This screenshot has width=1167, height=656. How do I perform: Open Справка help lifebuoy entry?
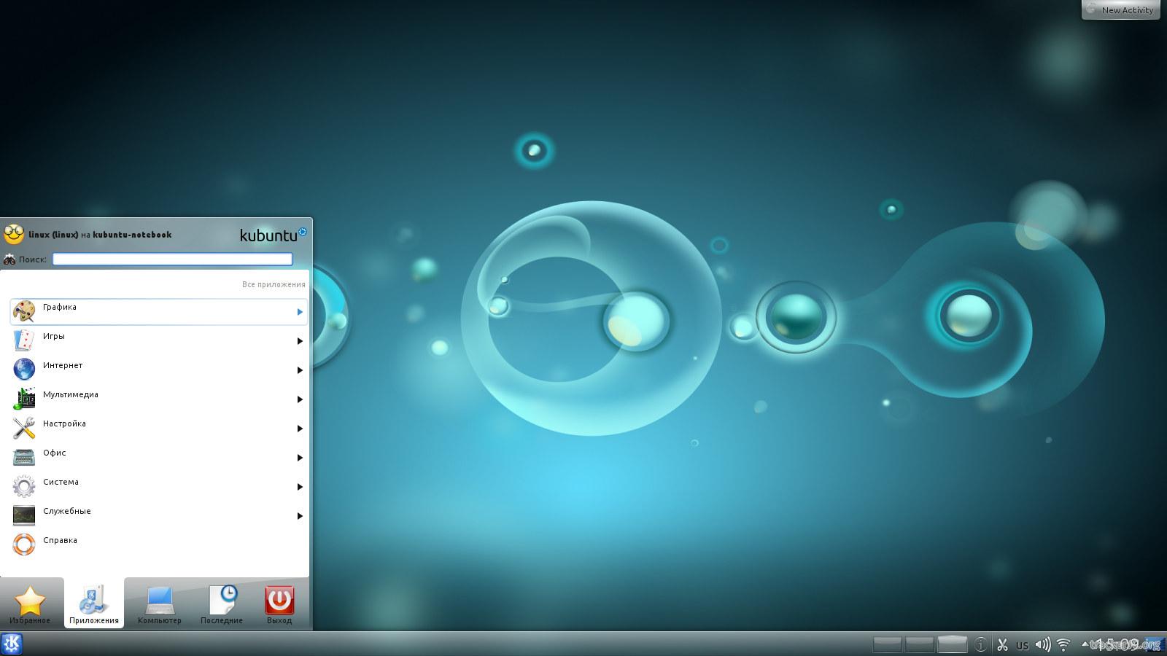coord(60,541)
